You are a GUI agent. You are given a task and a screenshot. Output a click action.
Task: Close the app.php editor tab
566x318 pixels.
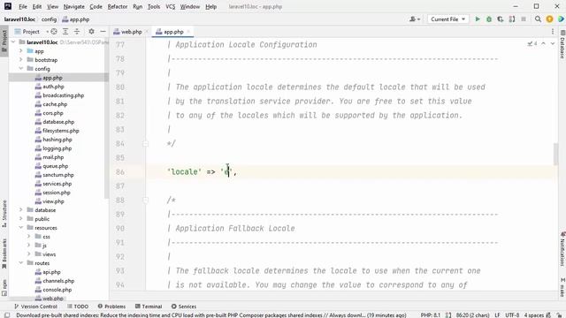point(188,32)
